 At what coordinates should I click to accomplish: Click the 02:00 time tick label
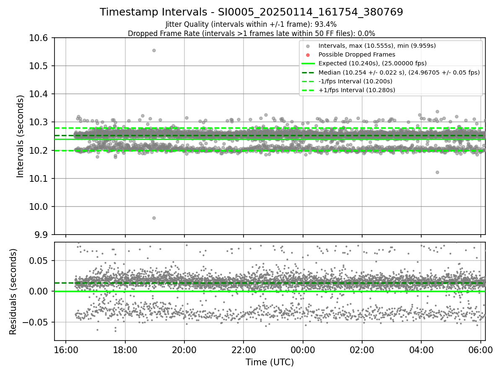(x=362, y=349)
